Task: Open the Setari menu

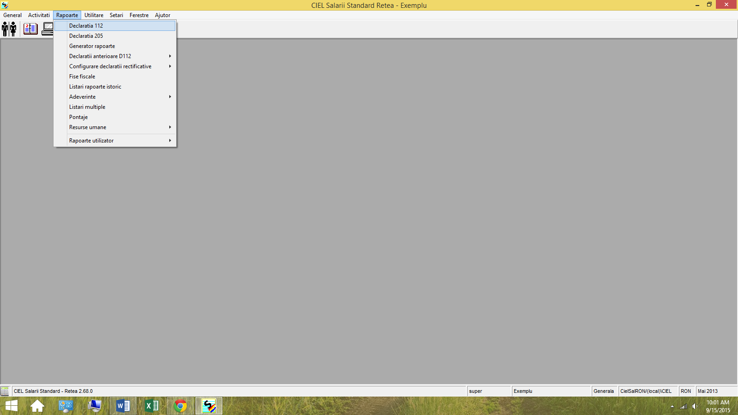Action: click(x=116, y=15)
